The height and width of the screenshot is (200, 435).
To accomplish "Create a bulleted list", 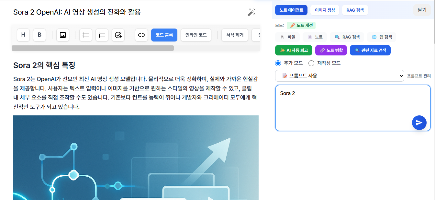I will pos(85,35).
